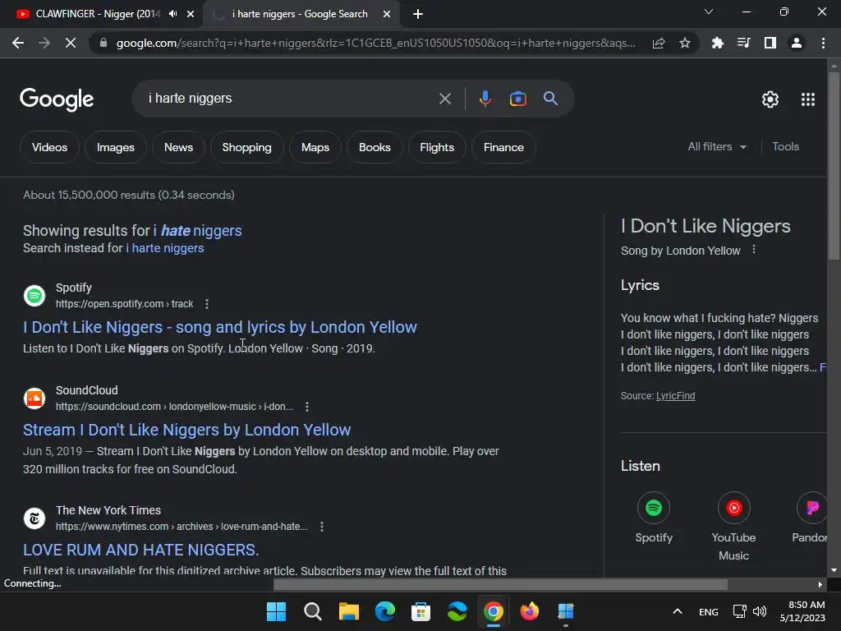Show hidden system tray icons
This screenshot has width=841, height=631.
coord(678,611)
